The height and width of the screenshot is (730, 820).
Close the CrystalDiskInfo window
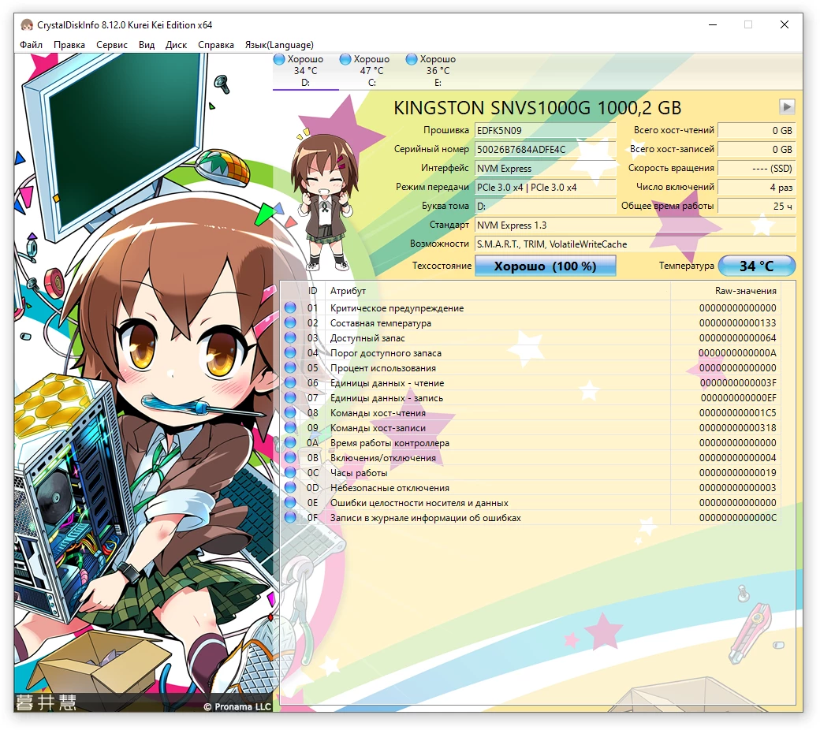785,24
